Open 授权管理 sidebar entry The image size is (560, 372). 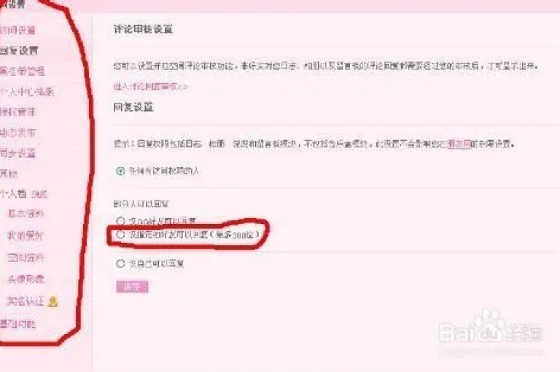coord(17,112)
